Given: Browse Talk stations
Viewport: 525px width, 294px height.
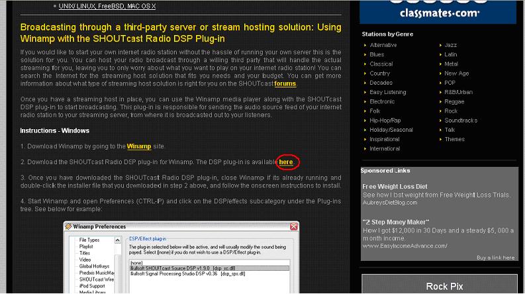Looking at the screenshot, I should coord(450,130).
